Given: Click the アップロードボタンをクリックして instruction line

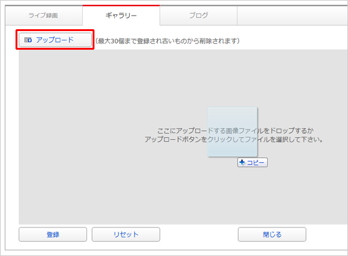Looking at the screenshot, I should pyautogui.click(x=234, y=140).
